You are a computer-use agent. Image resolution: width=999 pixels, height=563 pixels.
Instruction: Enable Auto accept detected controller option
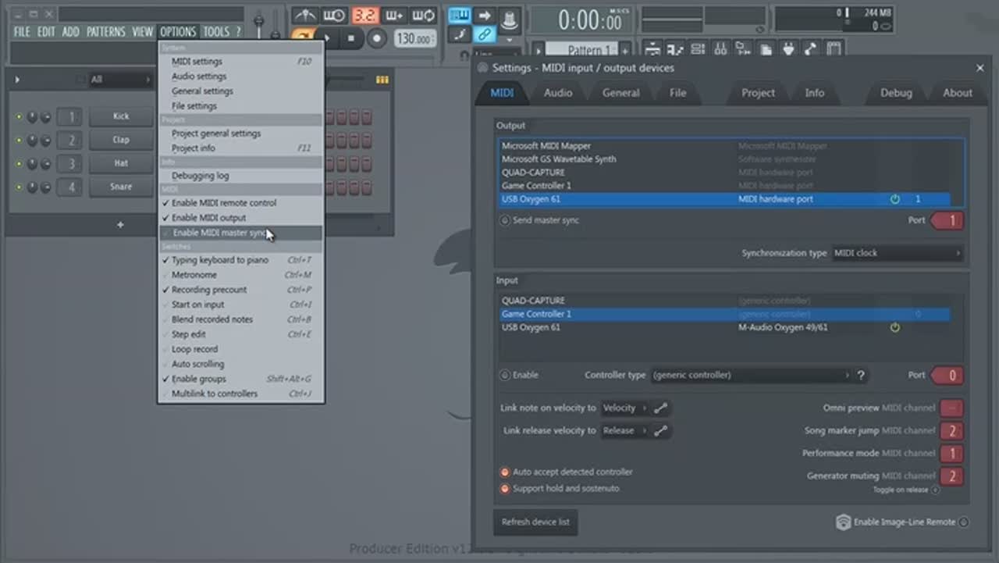click(x=505, y=472)
